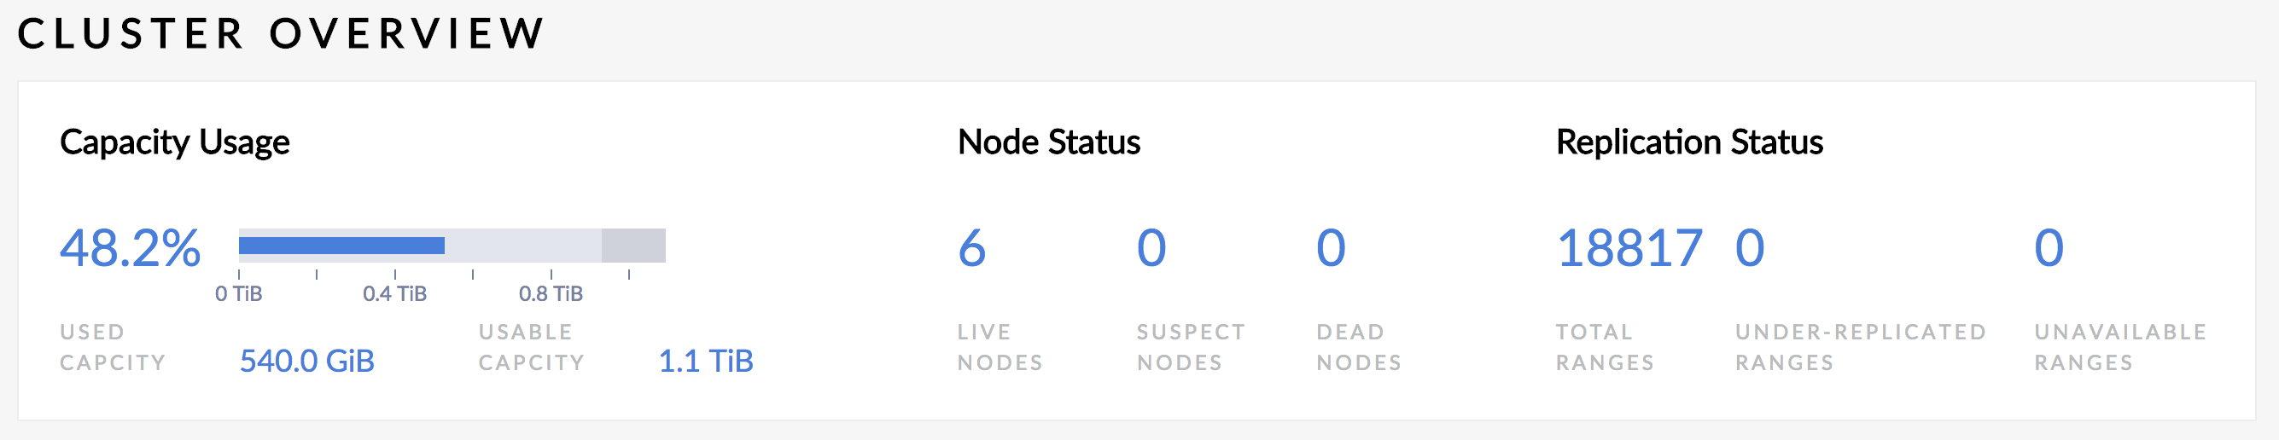Click the 0.4 TiB axis label

[394, 293]
